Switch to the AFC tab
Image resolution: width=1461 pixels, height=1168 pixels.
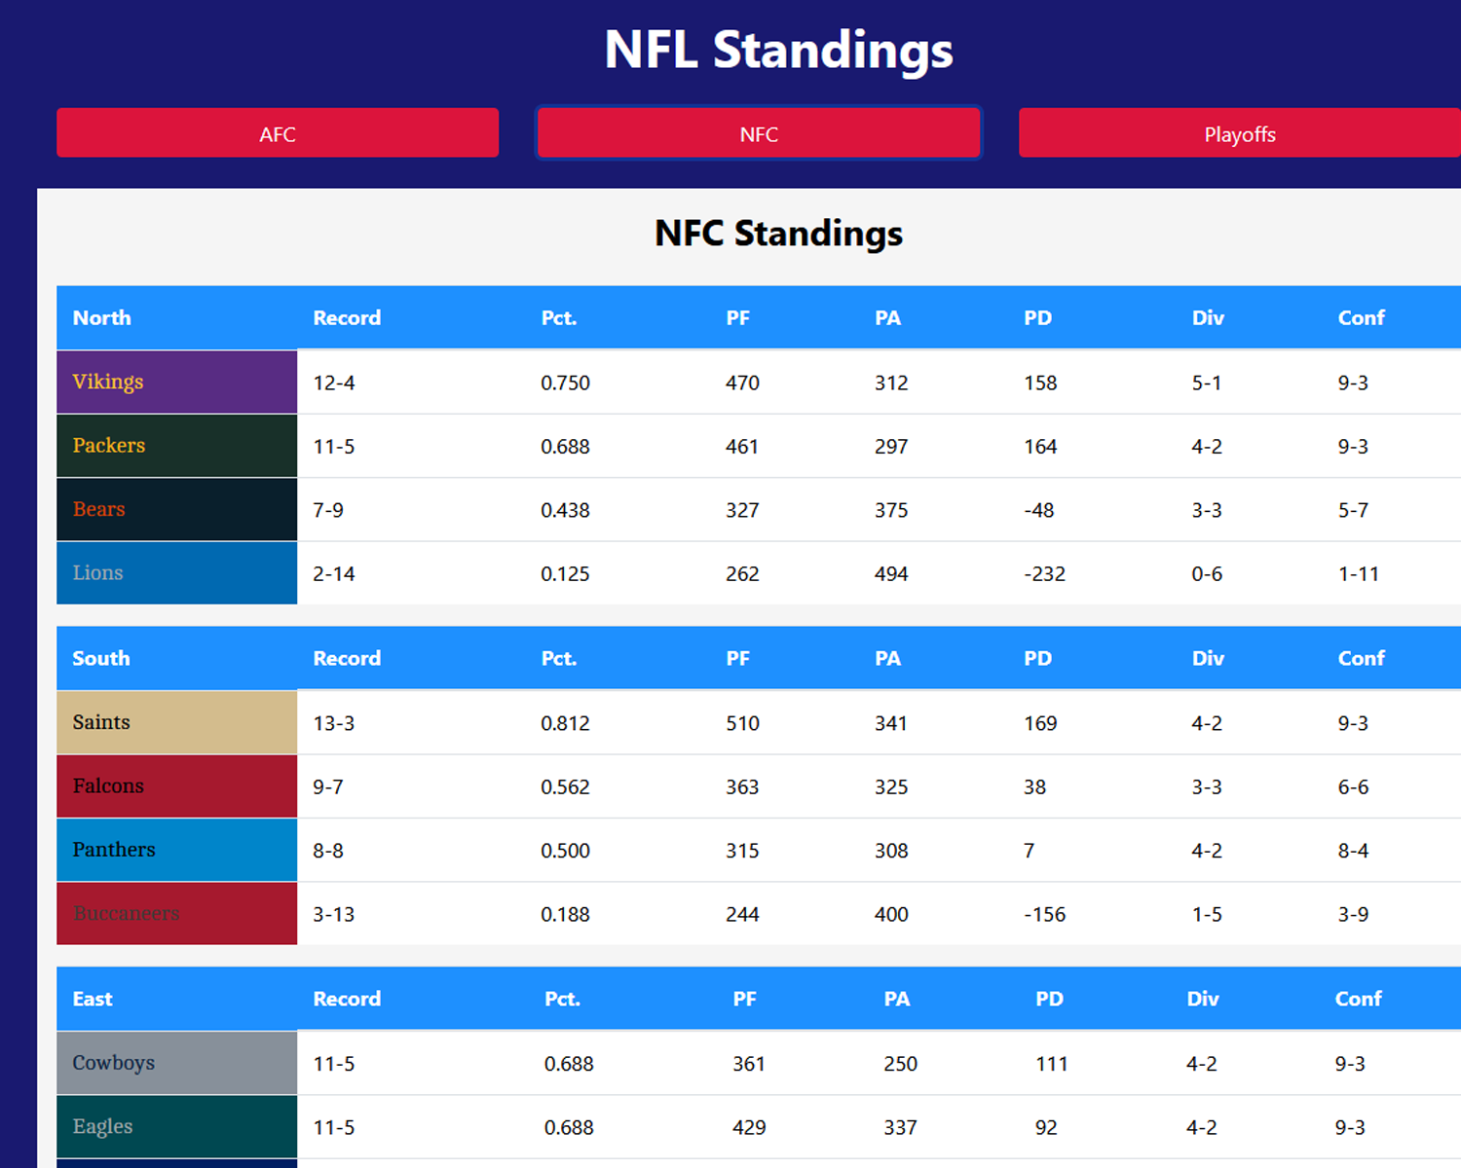pos(278,133)
